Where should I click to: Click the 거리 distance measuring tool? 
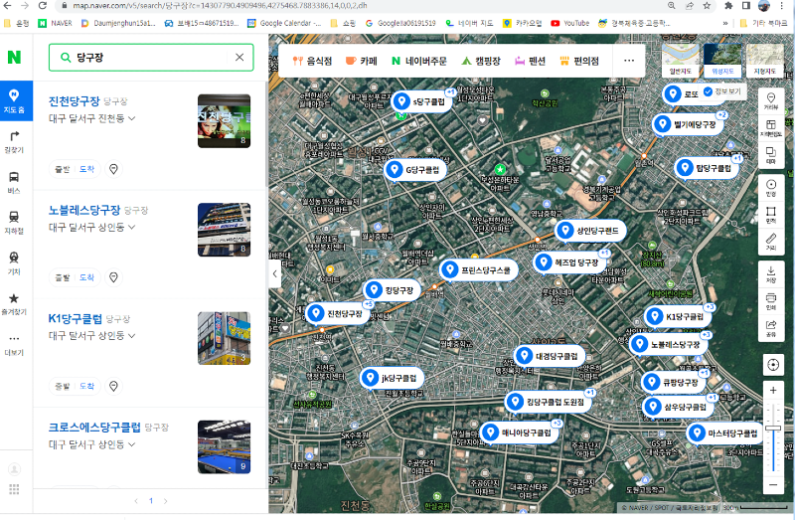click(771, 241)
